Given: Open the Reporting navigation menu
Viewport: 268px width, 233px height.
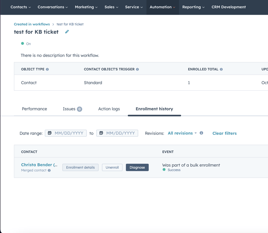Looking at the screenshot, I should click(x=194, y=7).
